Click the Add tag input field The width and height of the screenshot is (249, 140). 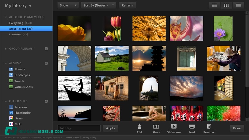coord(79,128)
